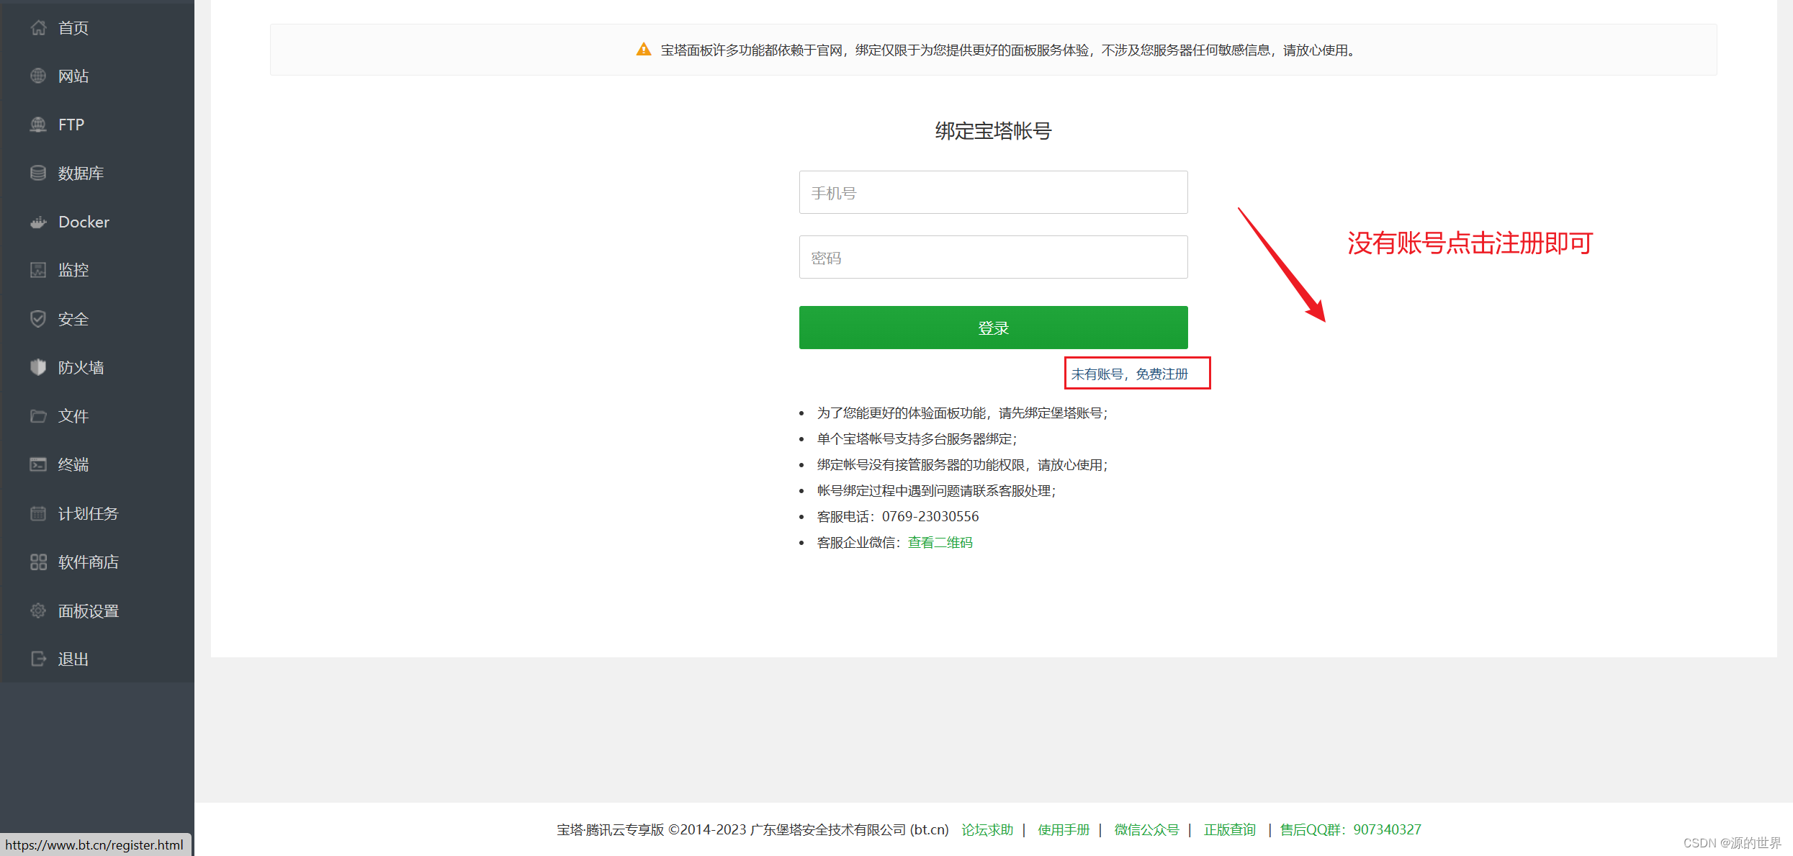
Task: Open the 论坛求助 footer link
Action: pyautogui.click(x=987, y=829)
